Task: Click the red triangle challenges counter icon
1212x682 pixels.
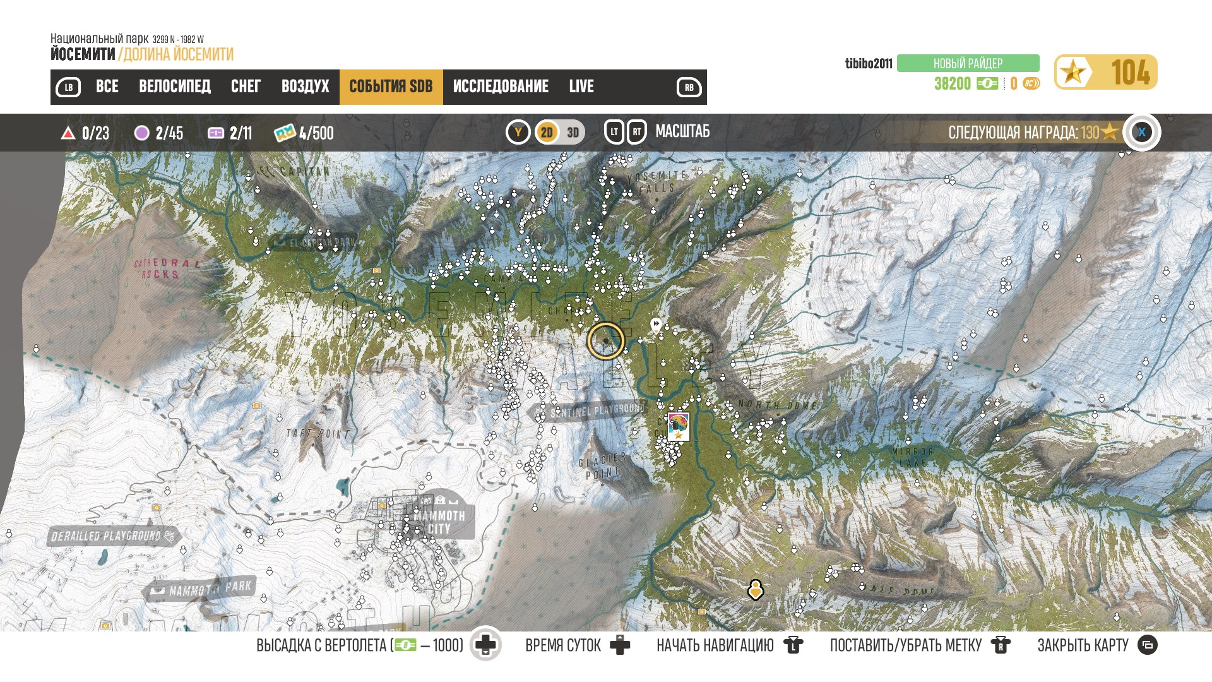Action: (68, 133)
